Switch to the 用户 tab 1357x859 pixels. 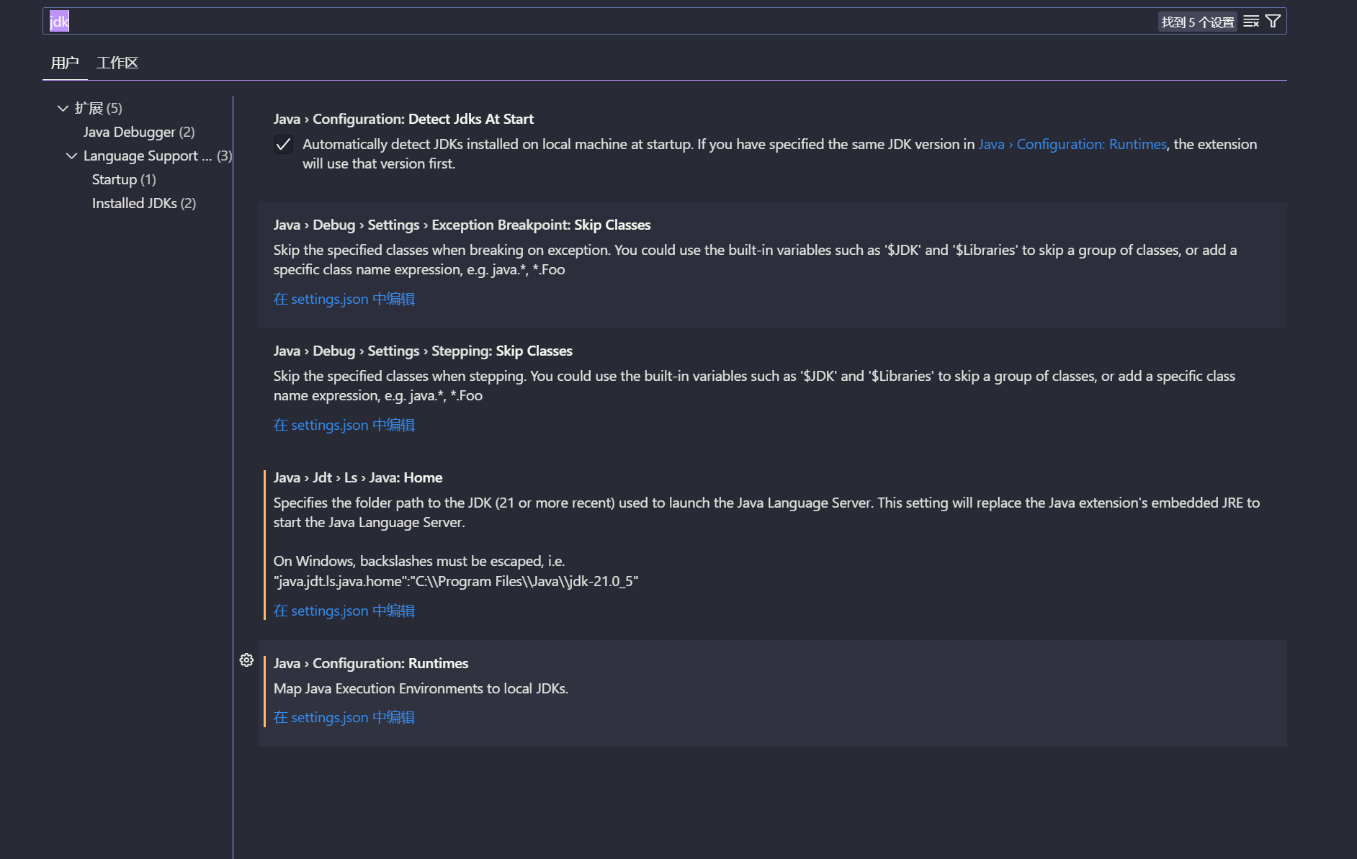click(65, 63)
